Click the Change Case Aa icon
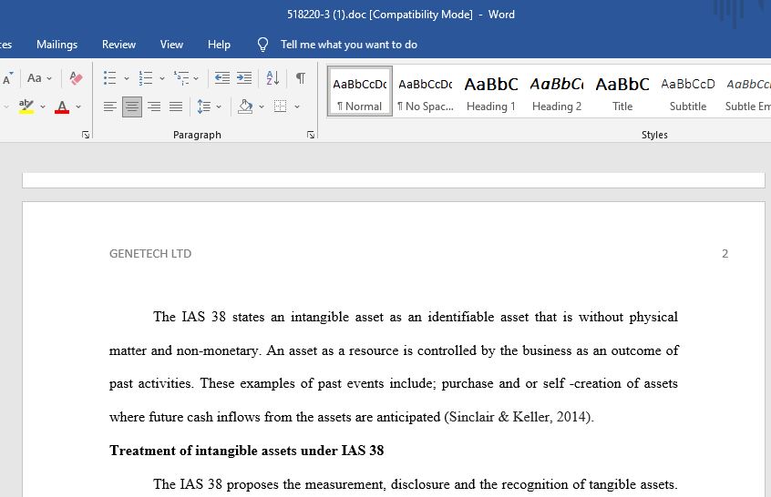 pos(35,78)
